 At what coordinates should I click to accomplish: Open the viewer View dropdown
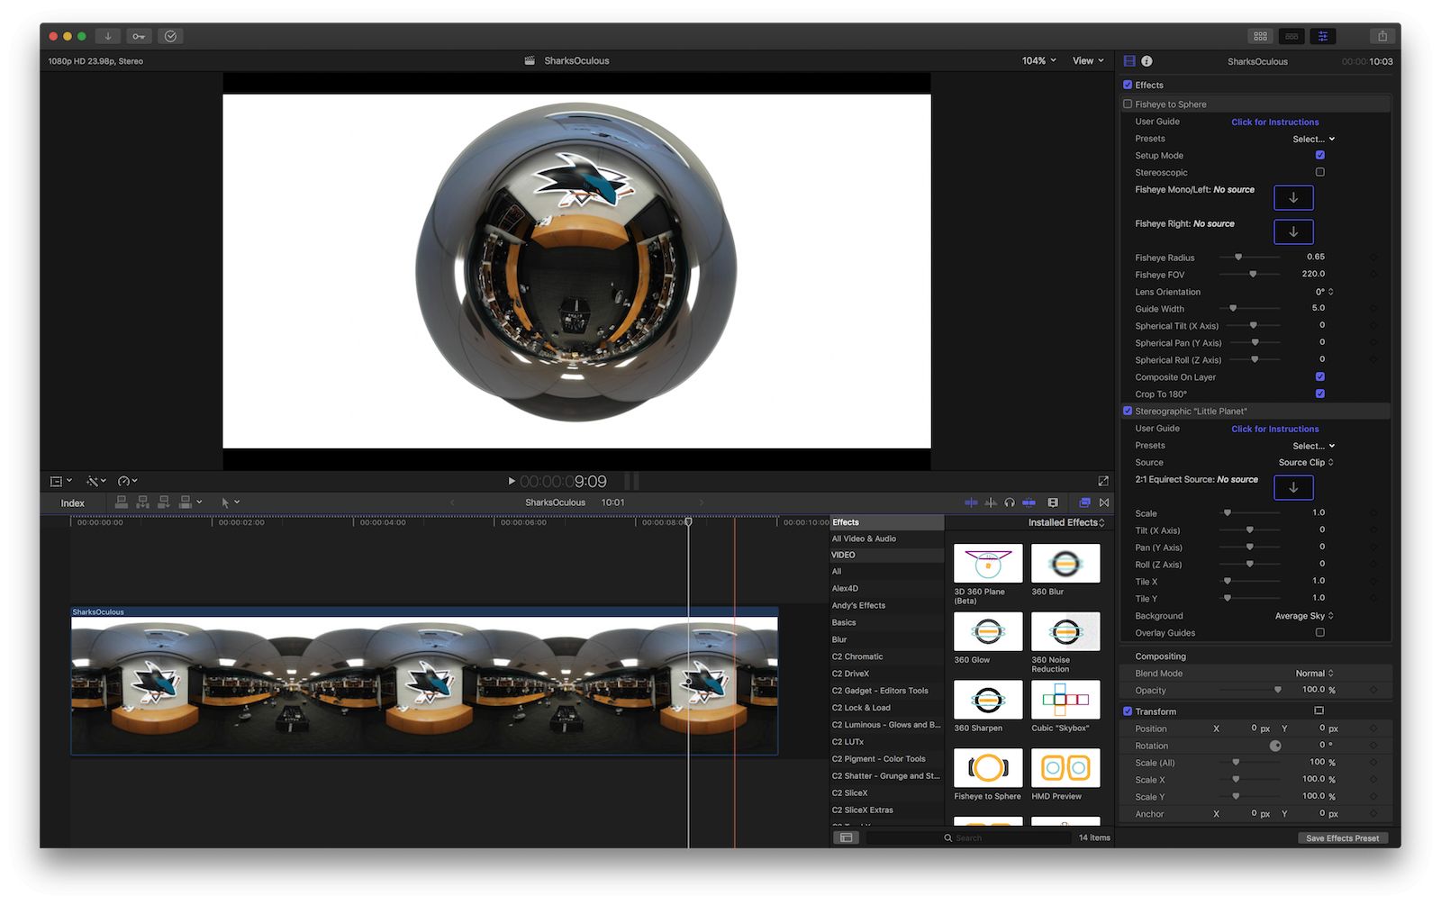click(x=1088, y=60)
